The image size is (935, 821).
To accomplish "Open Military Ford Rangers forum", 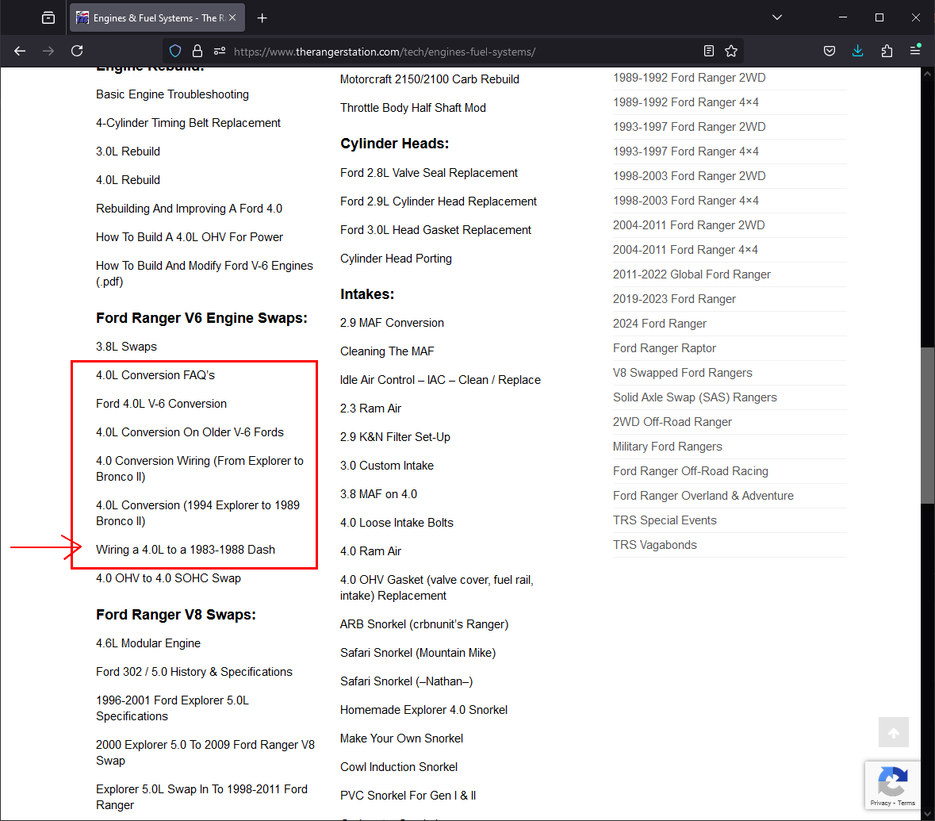I will (667, 447).
